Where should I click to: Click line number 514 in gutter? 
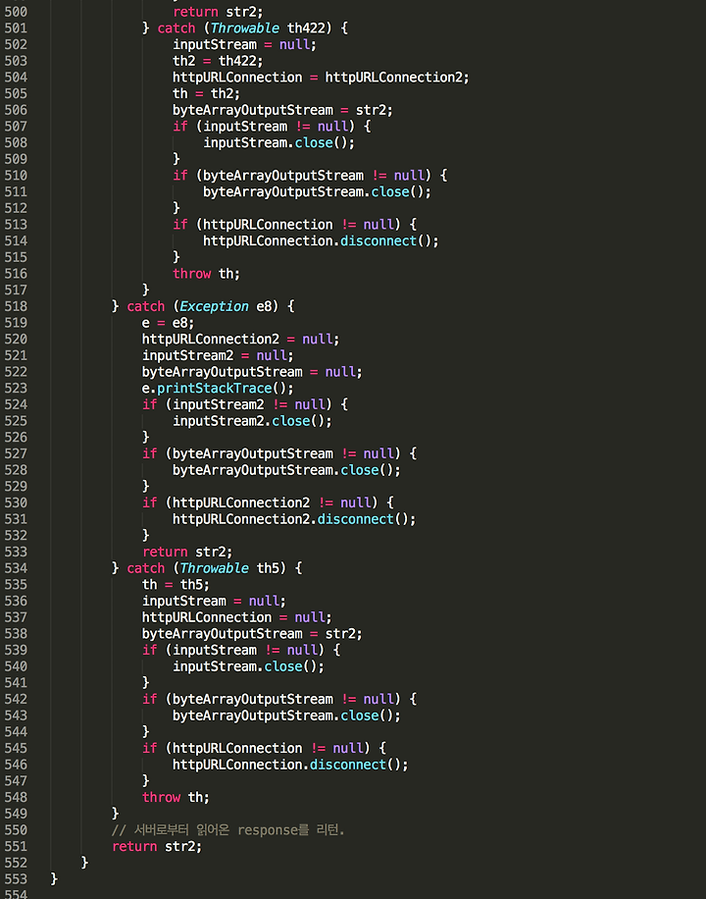pos(16,240)
